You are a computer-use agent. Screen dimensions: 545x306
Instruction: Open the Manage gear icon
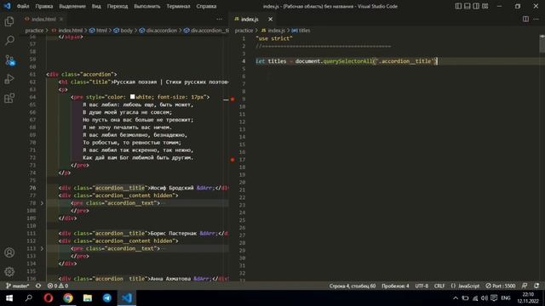[x=9, y=272]
